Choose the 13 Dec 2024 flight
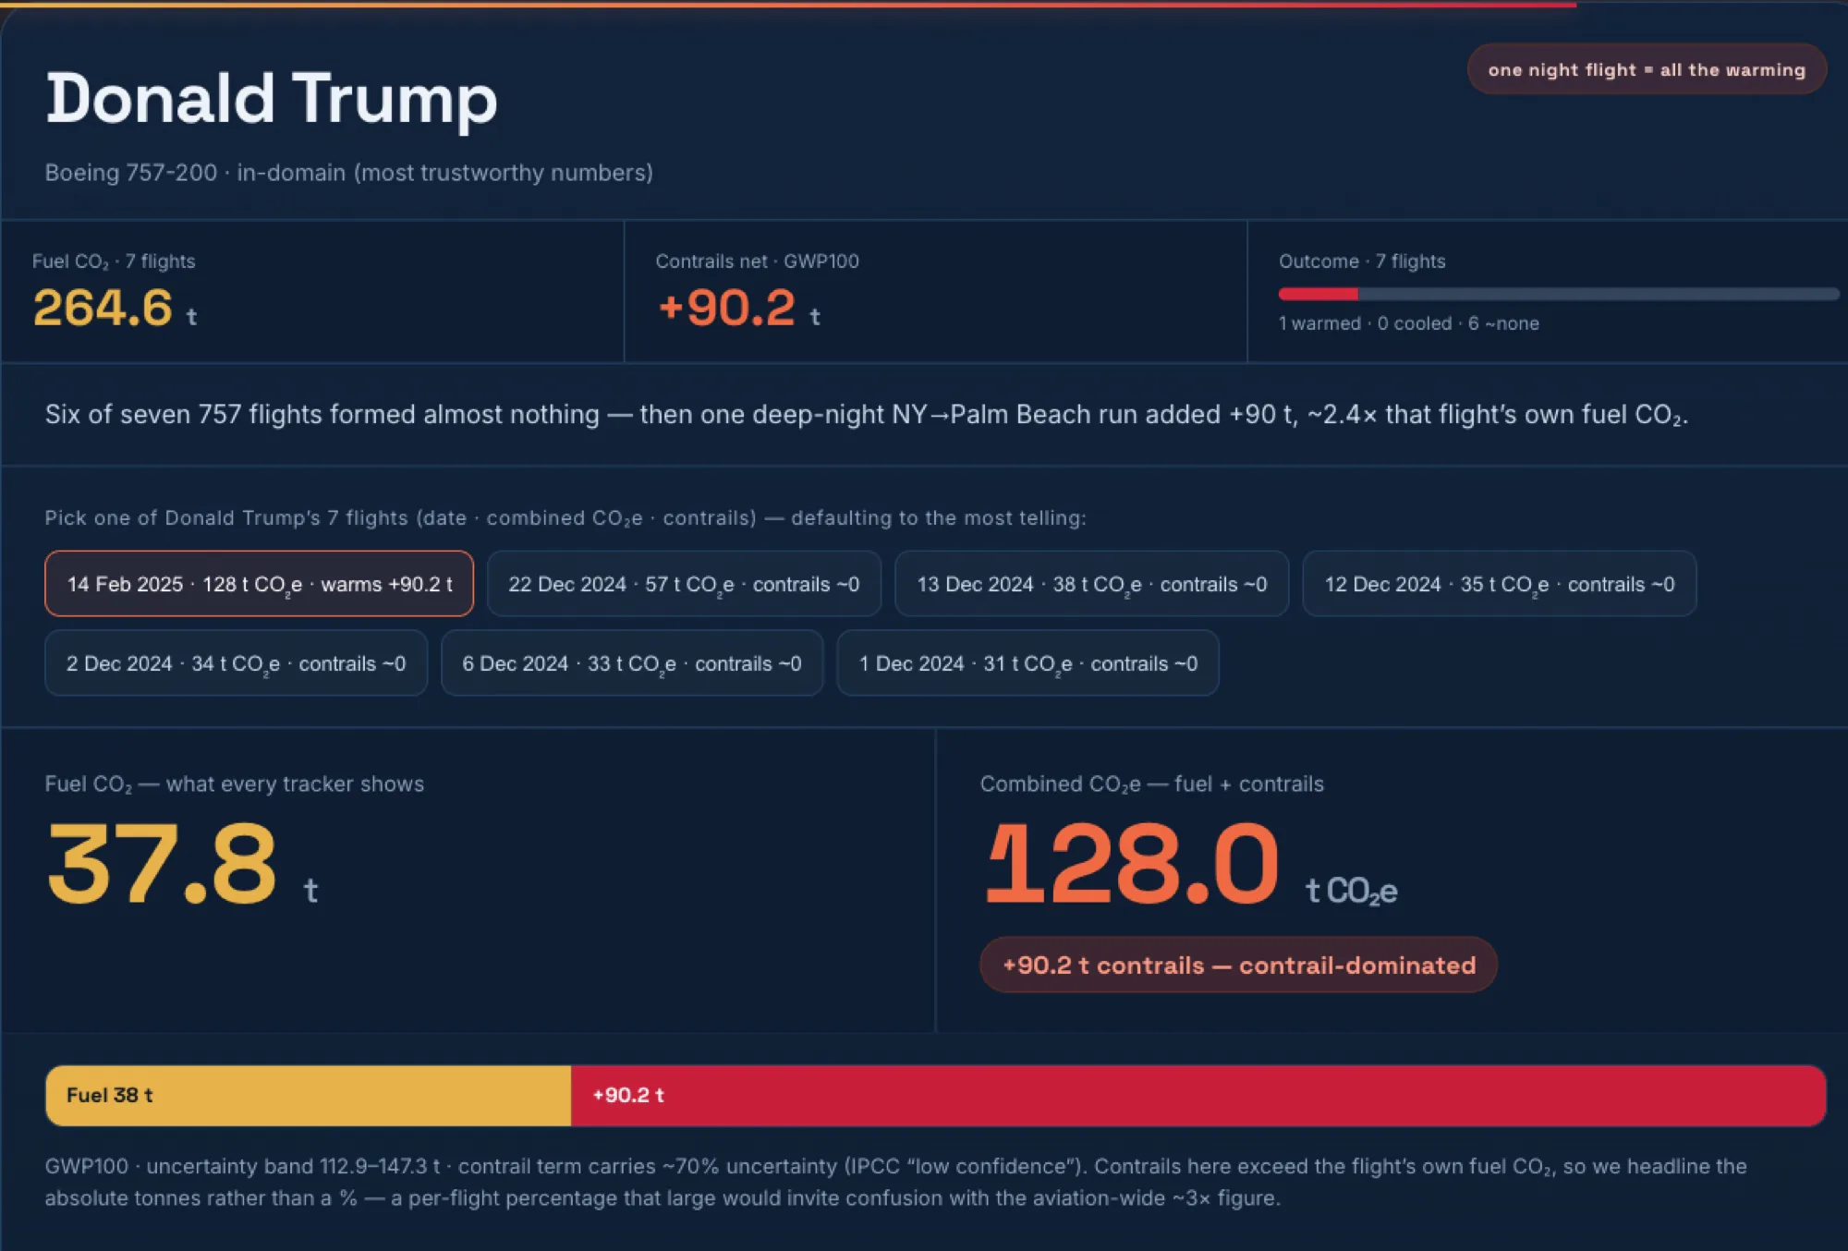This screenshot has width=1848, height=1251. (x=1091, y=584)
